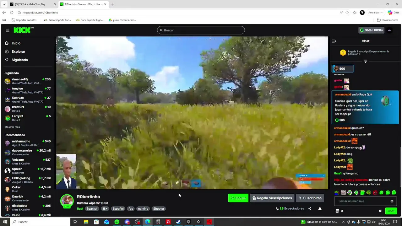The height and width of the screenshot is (226, 402).
Task: Click the Kick search field
Action: point(201,30)
